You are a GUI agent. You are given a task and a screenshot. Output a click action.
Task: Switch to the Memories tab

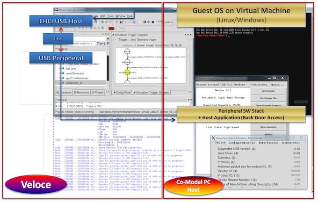coord(81,93)
